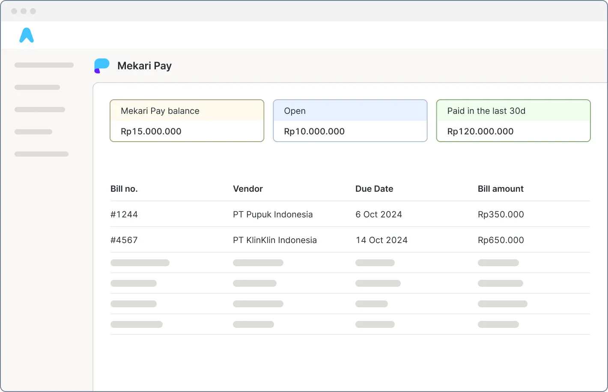Select vendor PT Pupuk Indonesia

click(x=273, y=214)
